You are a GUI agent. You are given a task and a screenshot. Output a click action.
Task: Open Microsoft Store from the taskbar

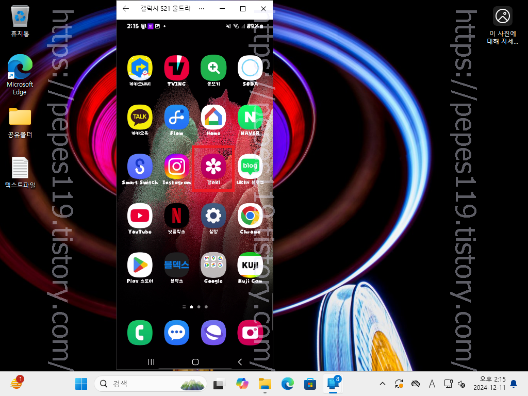pyautogui.click(x=310, y=384)
